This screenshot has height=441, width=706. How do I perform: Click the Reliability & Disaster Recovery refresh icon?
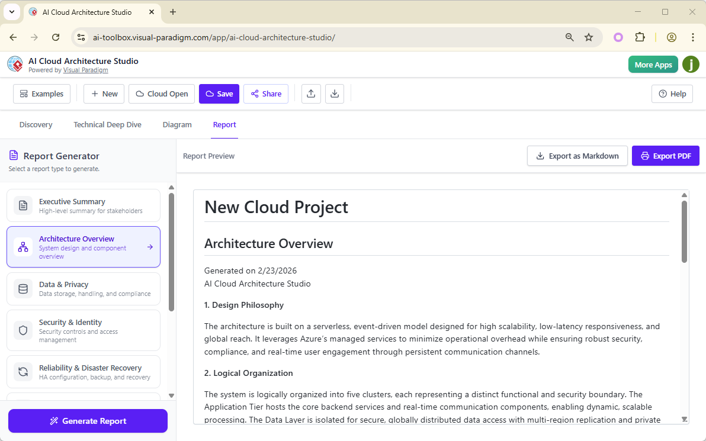pyautogui.click(x=23, y=371)
